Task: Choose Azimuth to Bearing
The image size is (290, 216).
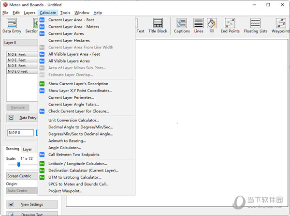Action: [87, 141]
